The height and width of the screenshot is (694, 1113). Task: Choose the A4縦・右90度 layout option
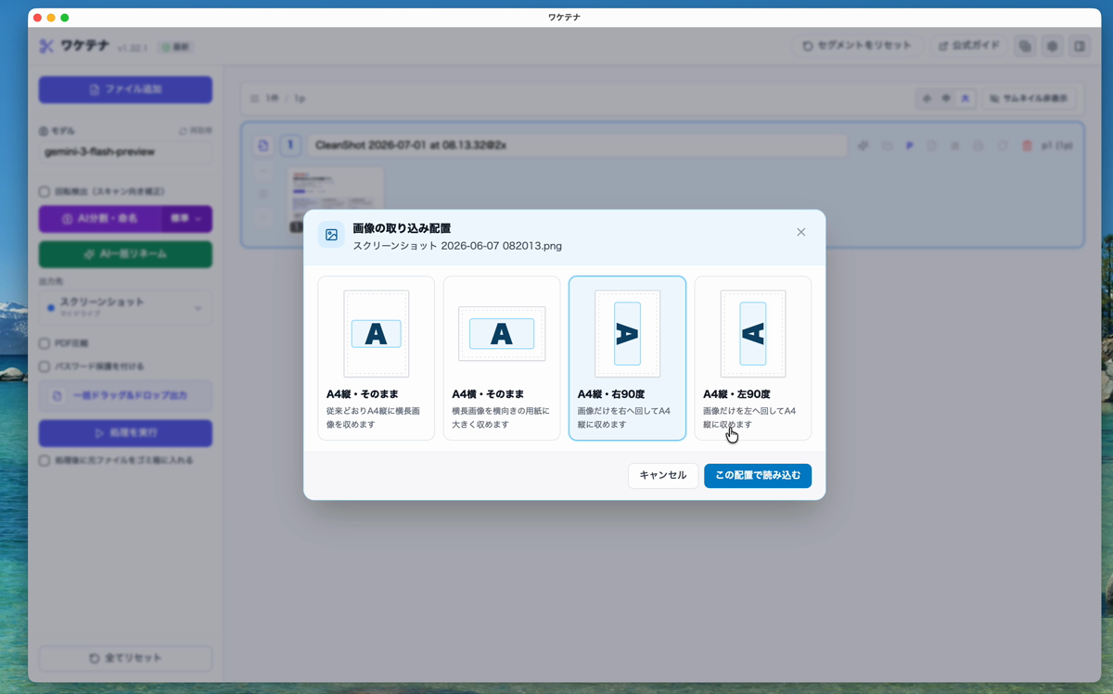point(627,358)
